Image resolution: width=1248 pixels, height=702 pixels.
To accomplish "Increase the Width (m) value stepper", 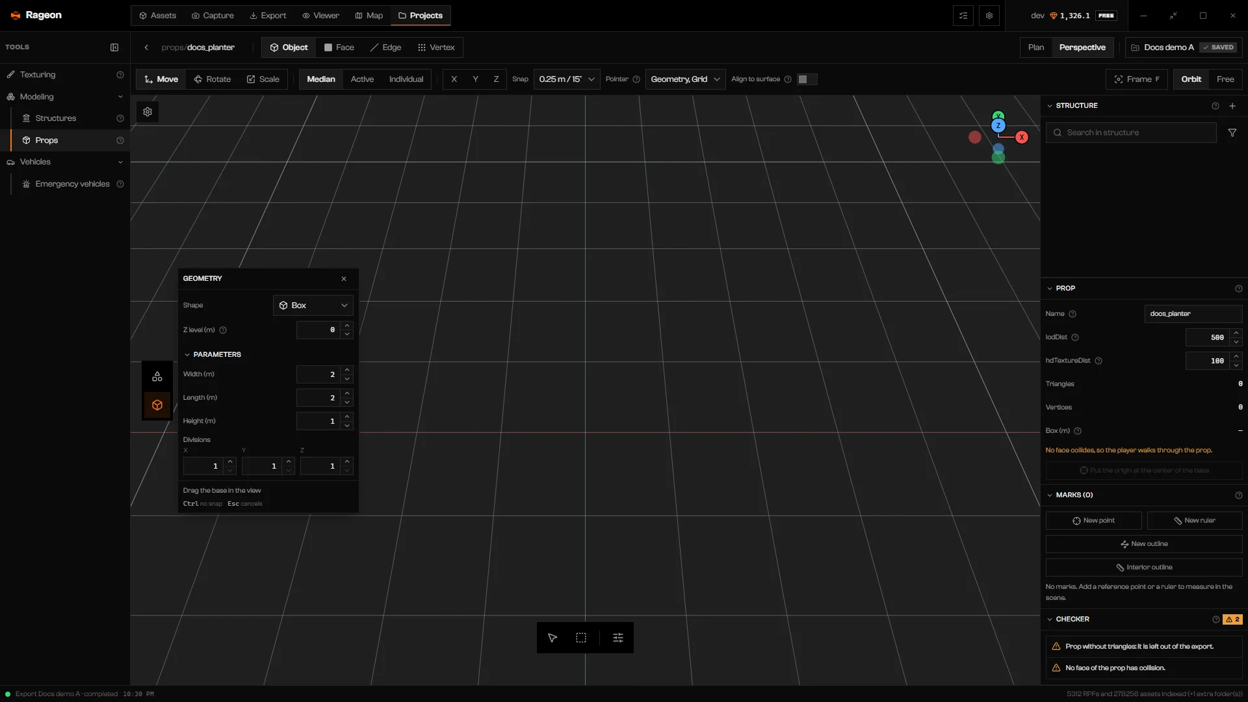I will pos(347,370).
